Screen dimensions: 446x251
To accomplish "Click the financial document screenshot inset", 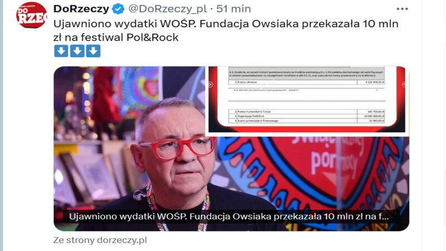I will (x=307, y=100).
